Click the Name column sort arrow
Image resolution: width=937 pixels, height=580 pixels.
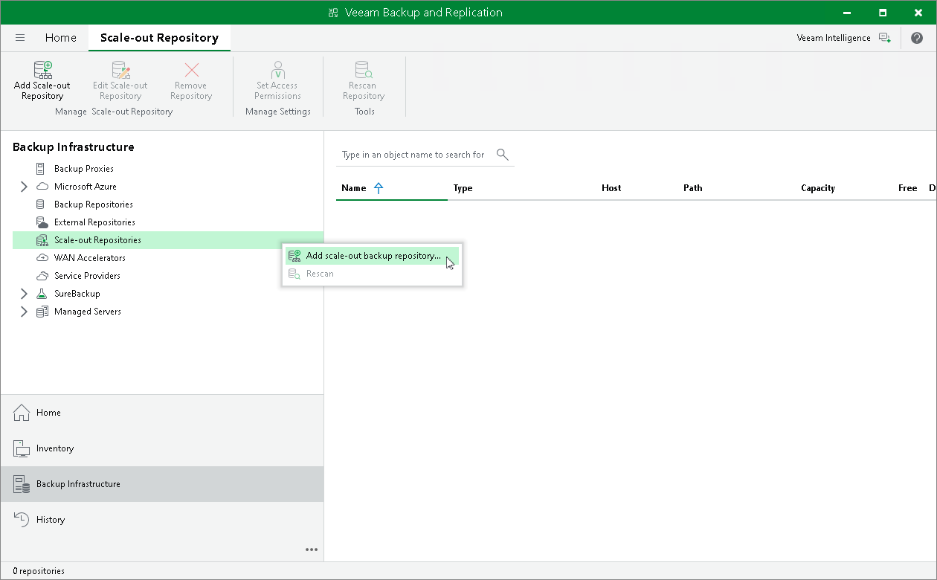tap(379, 188)
